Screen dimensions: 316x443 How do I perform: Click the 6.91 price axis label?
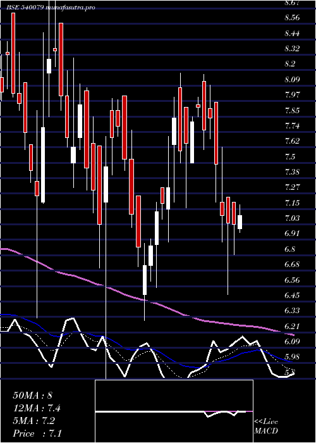tap(292, 234)
